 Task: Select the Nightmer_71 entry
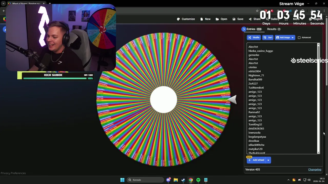click(x=256, y=75)
